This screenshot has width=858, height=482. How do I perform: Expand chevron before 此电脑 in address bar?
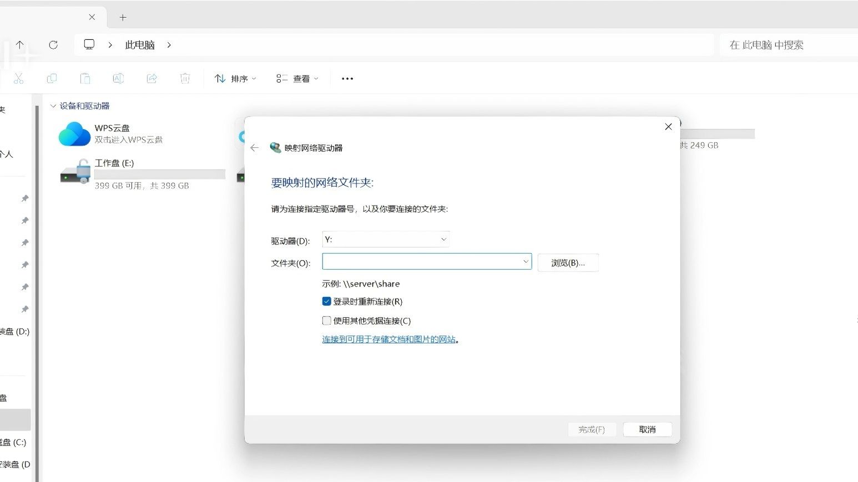[x=110, y=45]
